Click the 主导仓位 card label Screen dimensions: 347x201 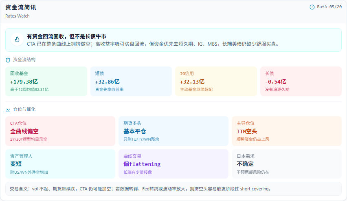coord(246,123)
